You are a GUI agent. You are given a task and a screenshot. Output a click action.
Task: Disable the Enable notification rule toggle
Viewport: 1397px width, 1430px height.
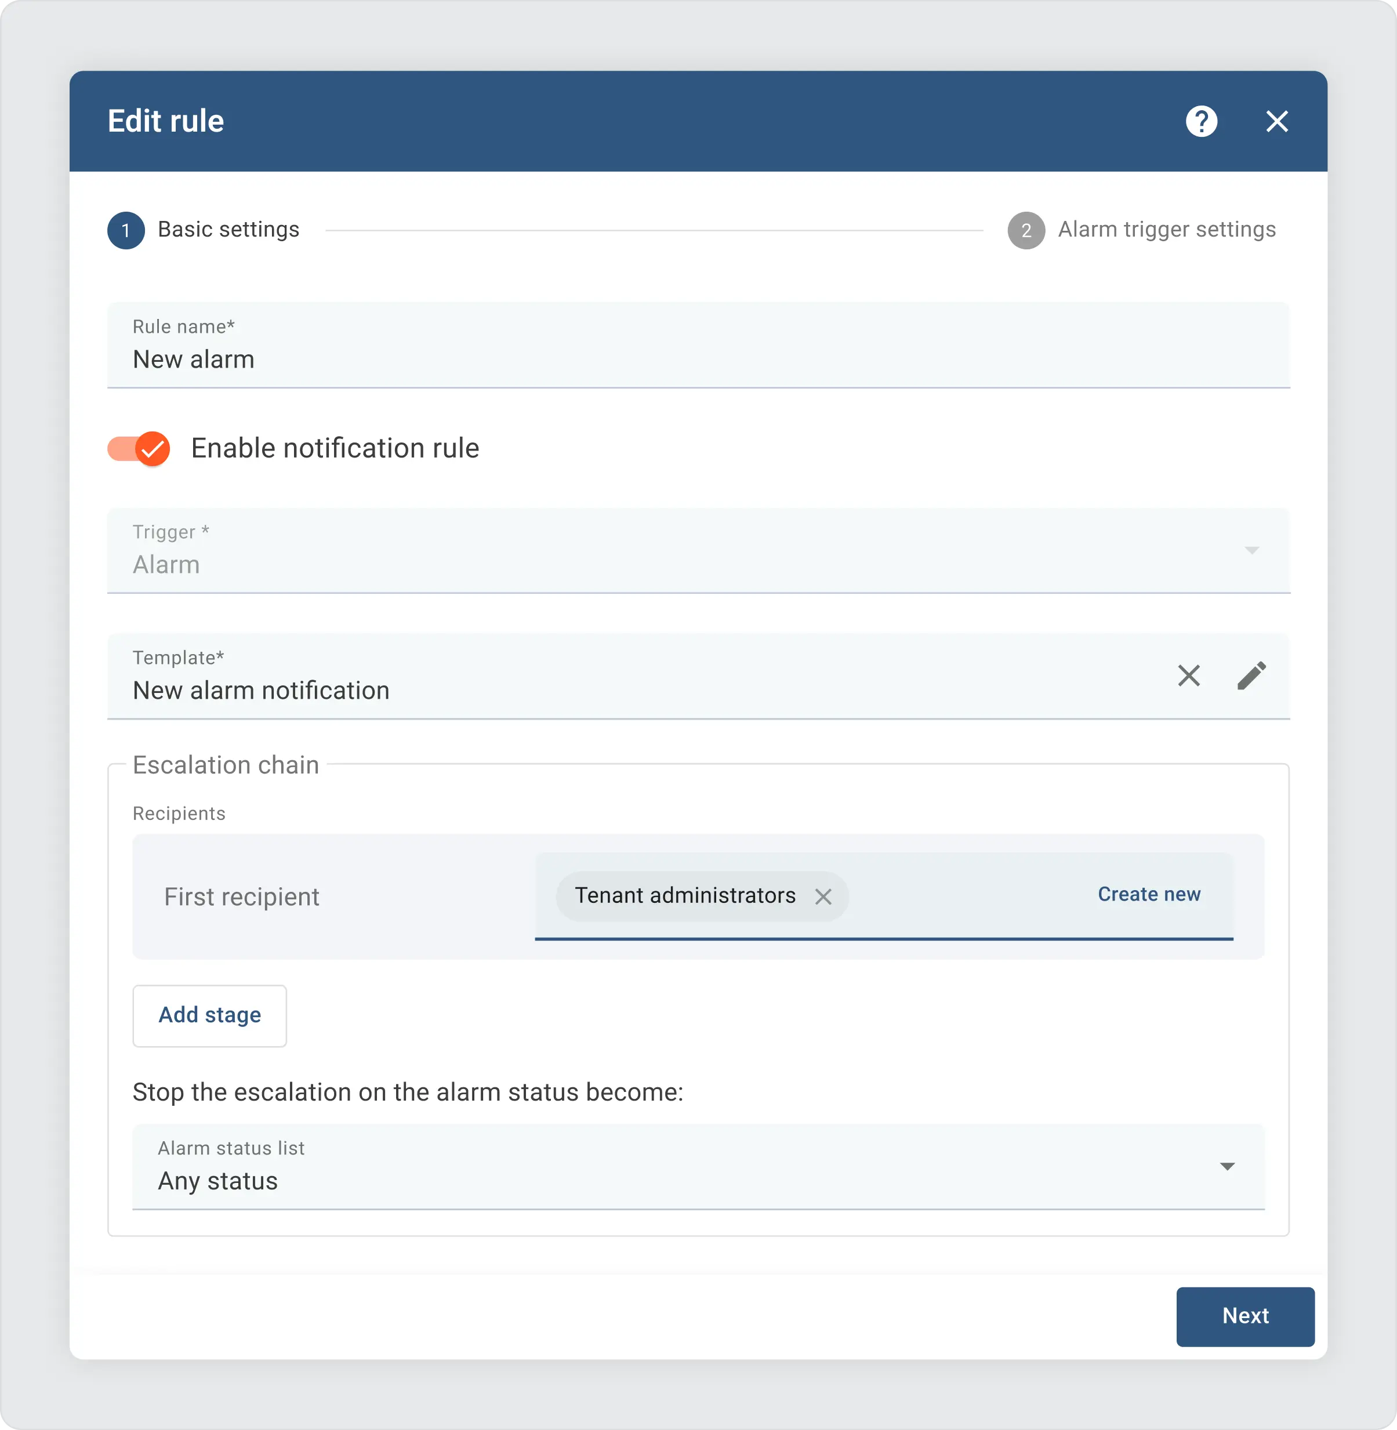(x=139, y=448)
